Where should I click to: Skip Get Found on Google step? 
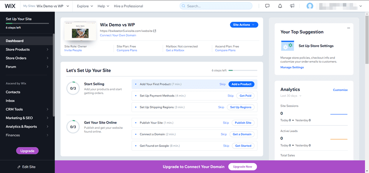[x=226, y=146]
